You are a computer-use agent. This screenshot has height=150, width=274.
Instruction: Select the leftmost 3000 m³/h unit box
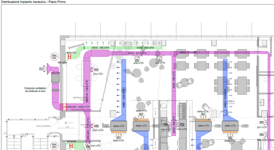(x=118, y=126)
